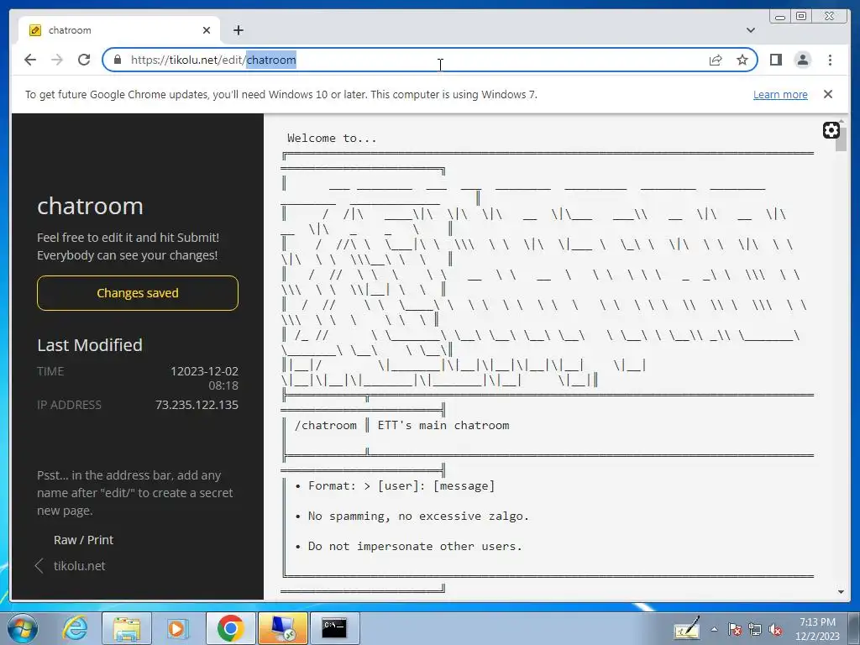Click the 'Do not impersonate other users' line
Viewport: 860px width, 645px height.
click(x=415, y=546)
